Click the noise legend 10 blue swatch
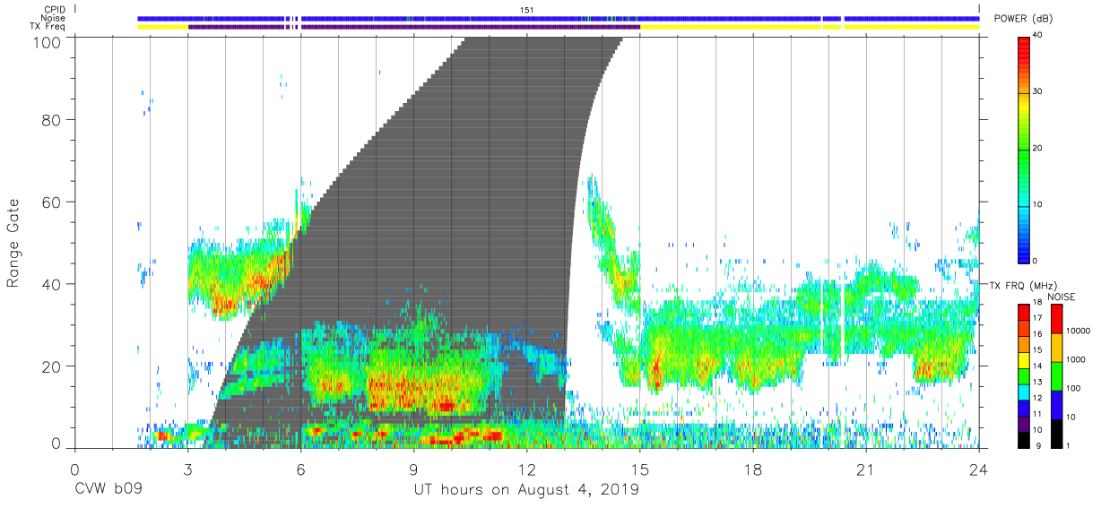The height and width of the screenshot is (508, 1101). (x=1057, y=404)
